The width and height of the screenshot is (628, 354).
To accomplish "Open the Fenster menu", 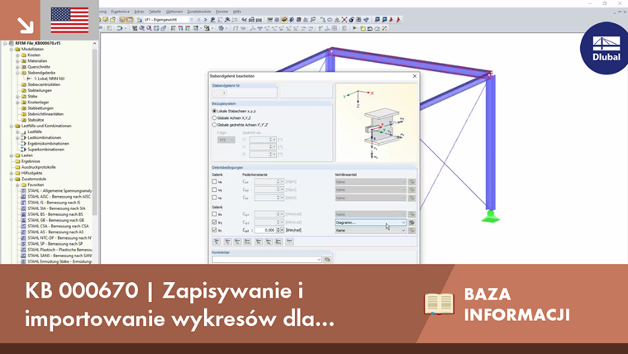I will pos(222,12).
